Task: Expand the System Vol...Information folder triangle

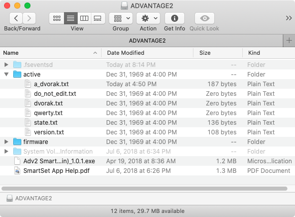Action: tap(7, 151)
